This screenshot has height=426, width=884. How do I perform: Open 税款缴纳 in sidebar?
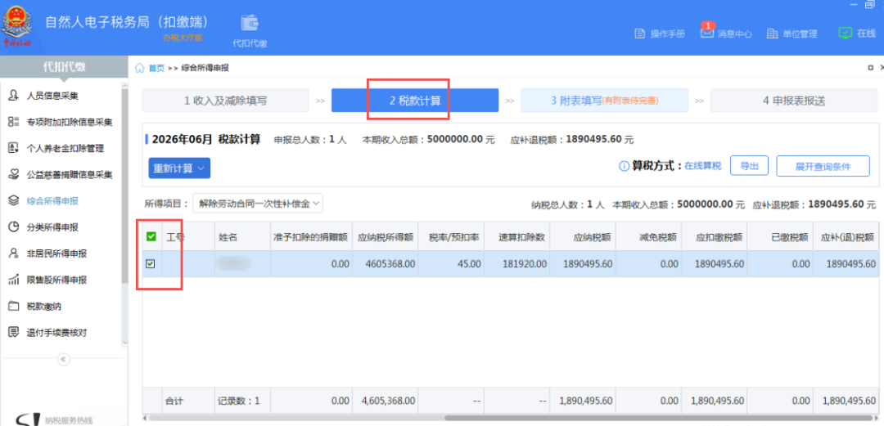pyautogui.click(x=44, y=307)
